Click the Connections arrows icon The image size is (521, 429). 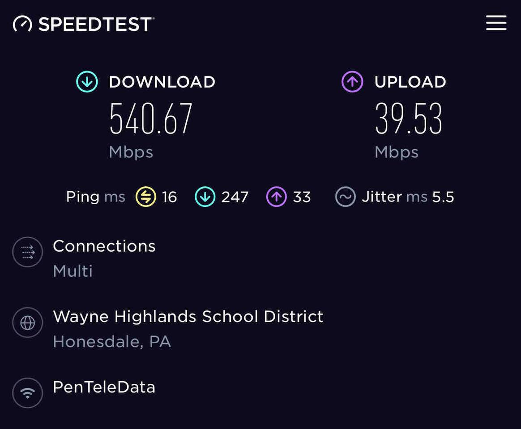coord(27,252)
